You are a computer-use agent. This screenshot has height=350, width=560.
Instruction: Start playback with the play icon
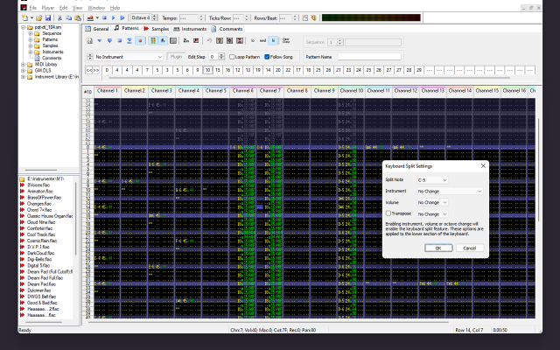[113, 17]
